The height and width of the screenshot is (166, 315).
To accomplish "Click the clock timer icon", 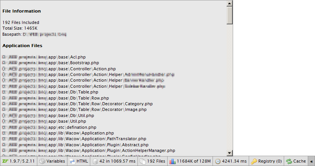I will click(218, 161).
